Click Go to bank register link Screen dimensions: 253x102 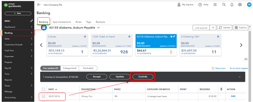[239, 68]
